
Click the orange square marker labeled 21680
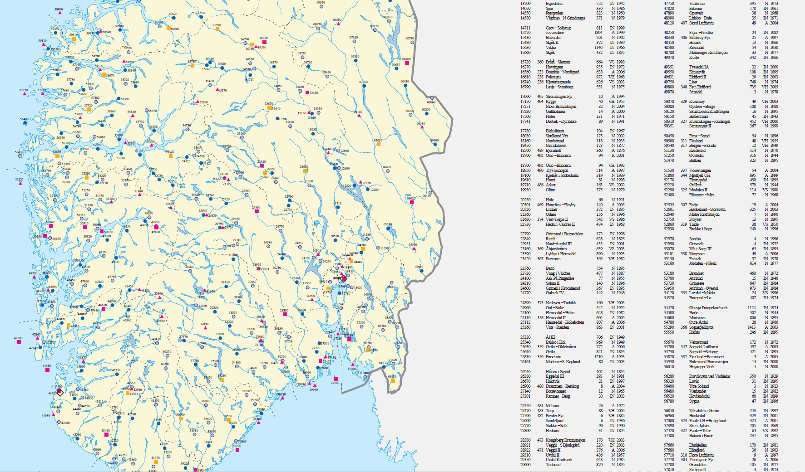(305, 171)
